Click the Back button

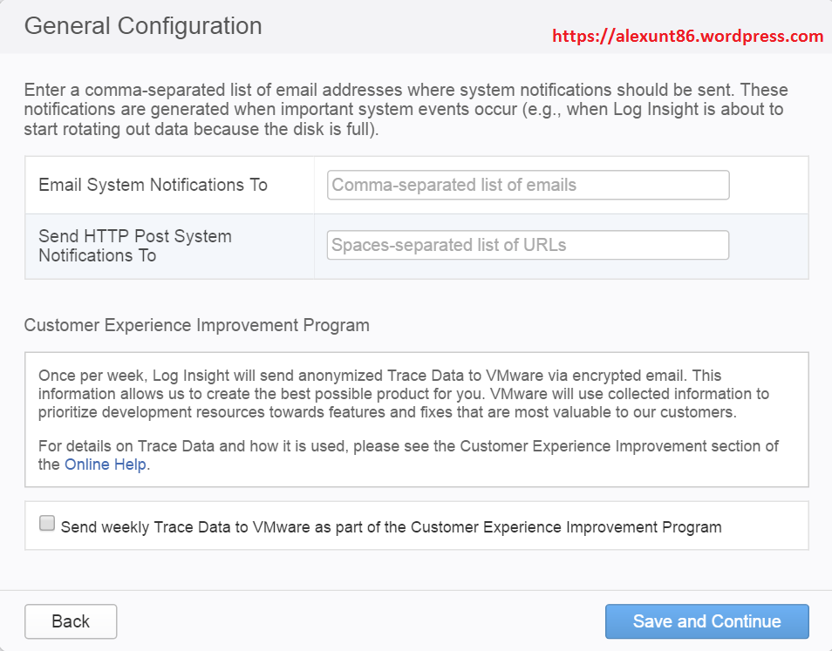[71, 621]
